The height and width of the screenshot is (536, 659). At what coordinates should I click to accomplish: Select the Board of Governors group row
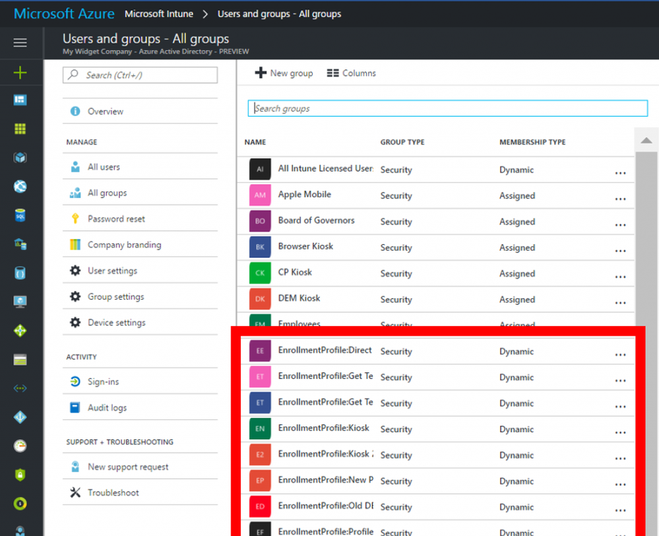[435, 221]
